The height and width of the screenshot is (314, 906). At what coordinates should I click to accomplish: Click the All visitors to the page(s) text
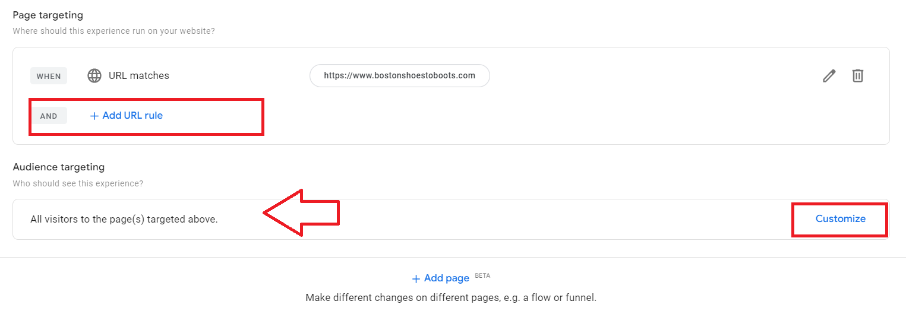pos(124,219)
